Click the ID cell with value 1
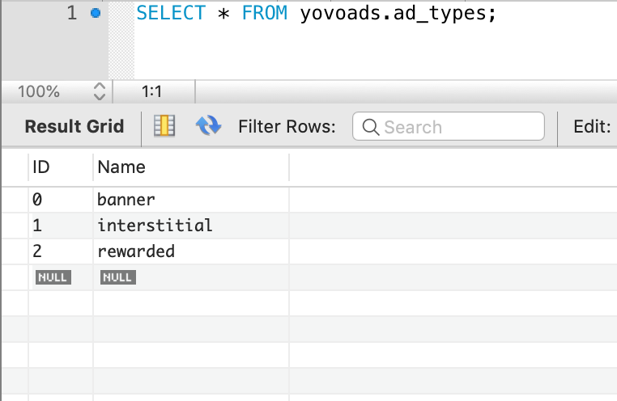617x401 pixels. click(37, 226)
